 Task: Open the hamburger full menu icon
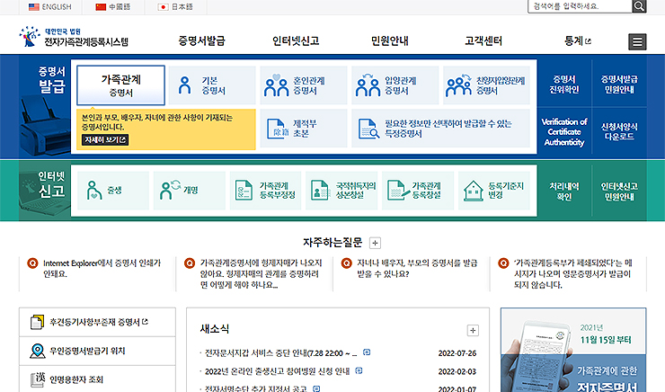(x=637, y=42)
